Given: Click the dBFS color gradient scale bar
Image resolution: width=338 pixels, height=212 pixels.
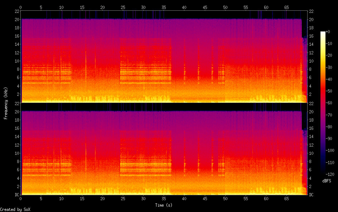Looking at the screenshot, I should tap(323, 103).
